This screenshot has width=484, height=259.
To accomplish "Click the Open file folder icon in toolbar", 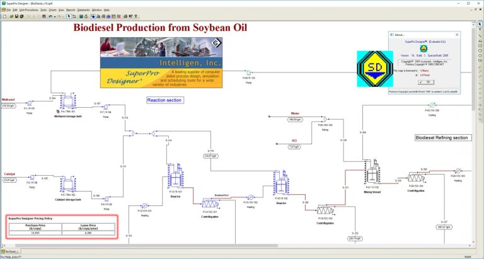I will click(11, 16).
